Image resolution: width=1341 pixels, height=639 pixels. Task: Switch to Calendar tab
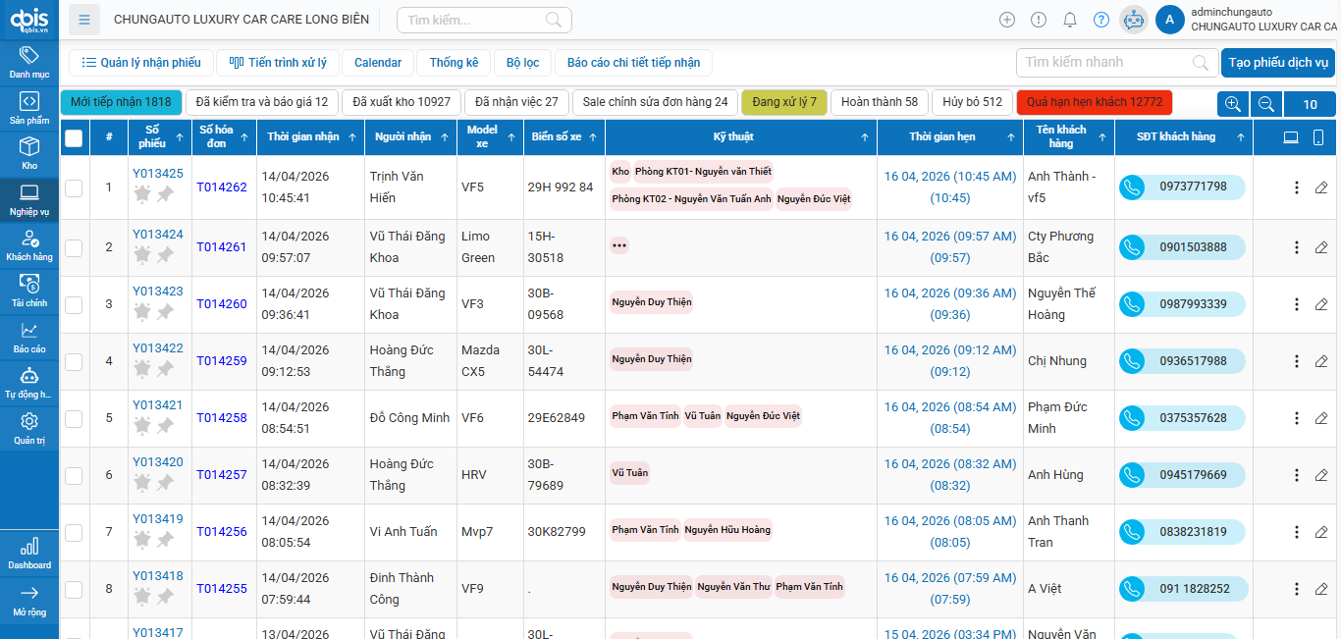378,63
